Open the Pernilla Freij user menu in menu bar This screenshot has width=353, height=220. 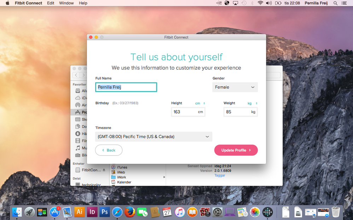(316, 3)
